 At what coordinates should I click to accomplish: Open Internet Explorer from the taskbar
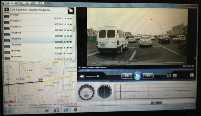(66, 110)
